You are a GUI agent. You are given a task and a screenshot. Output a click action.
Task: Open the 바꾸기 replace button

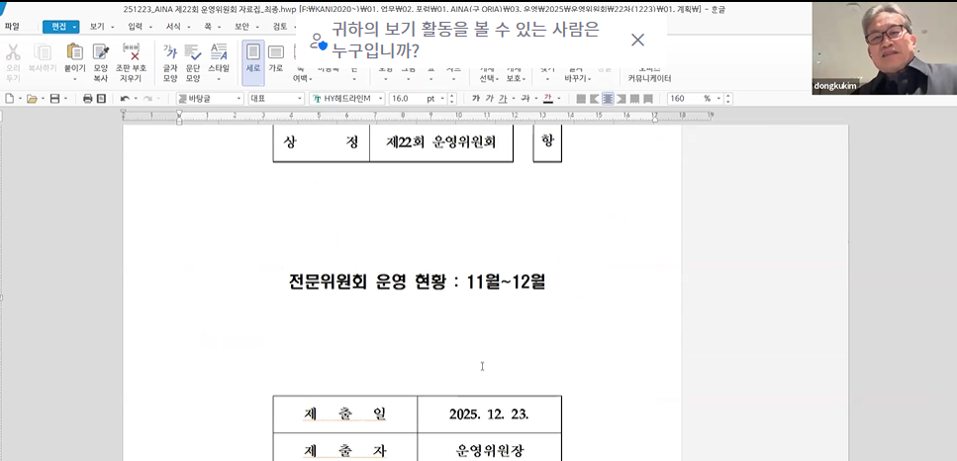click(576, 74)
